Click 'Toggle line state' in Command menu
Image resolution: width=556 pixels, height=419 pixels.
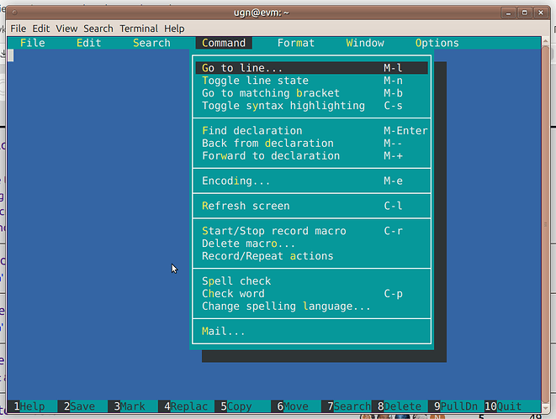point(255,81)
